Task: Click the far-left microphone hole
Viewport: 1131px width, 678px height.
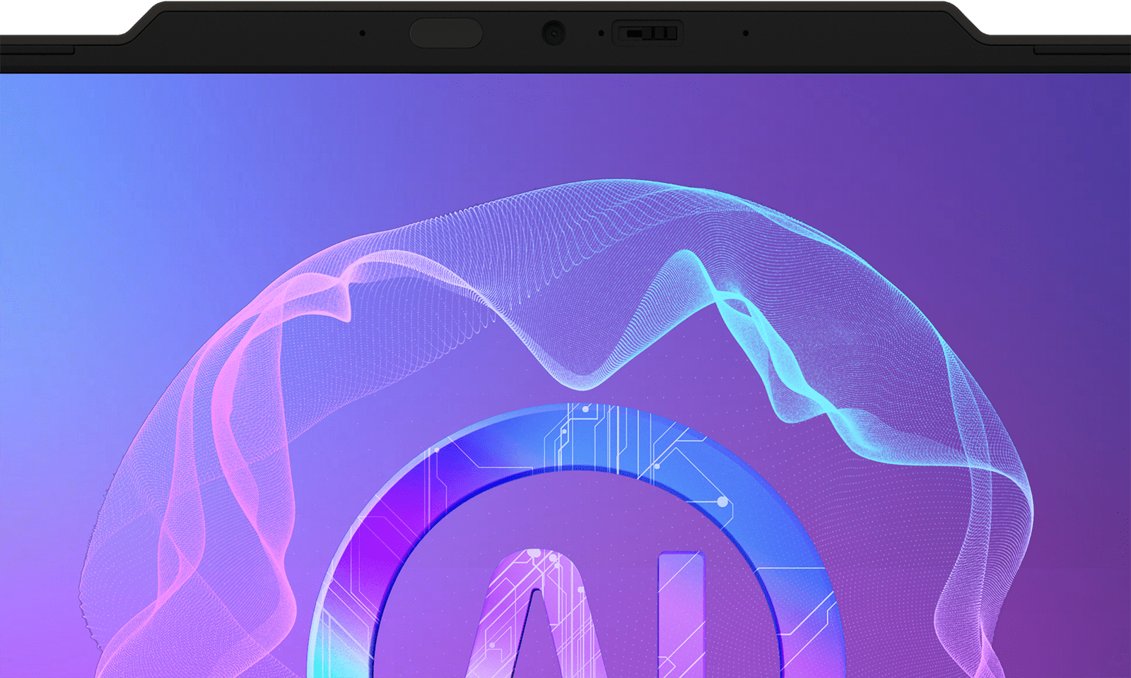Action: [x=363, y=33]
